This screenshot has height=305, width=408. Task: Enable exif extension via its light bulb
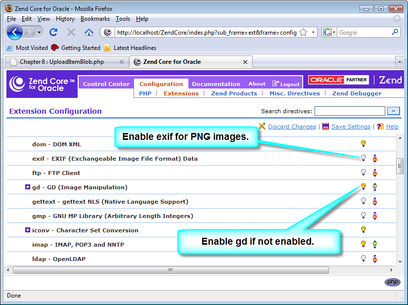pyautogui.click(x=363, y=158)
